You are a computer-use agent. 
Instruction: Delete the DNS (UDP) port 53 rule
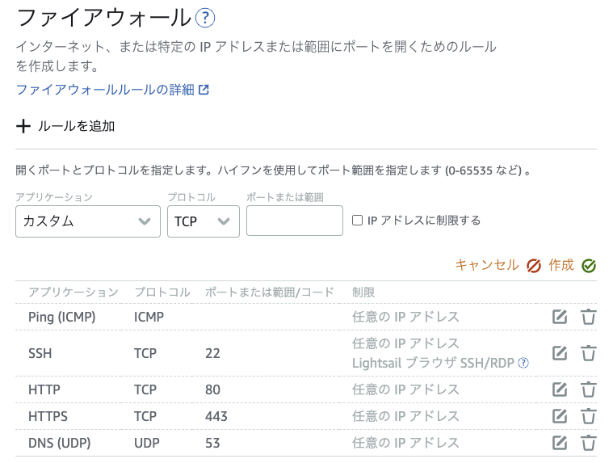(589, 443)
